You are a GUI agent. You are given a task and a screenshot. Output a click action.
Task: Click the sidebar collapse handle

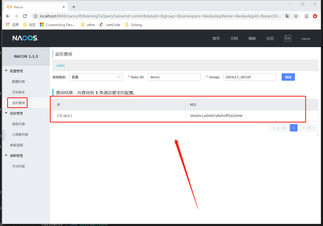tap(4, 136)
